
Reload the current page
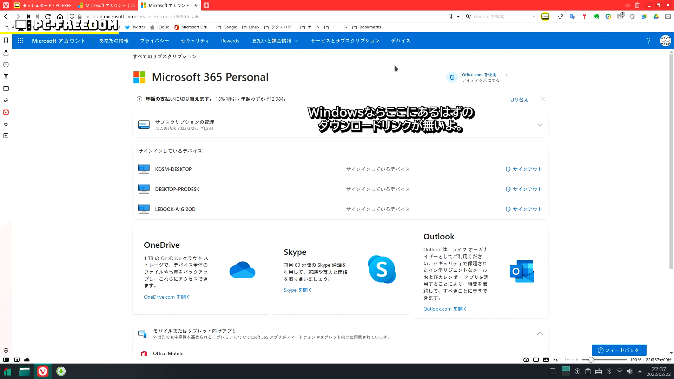tap(48, 16)
